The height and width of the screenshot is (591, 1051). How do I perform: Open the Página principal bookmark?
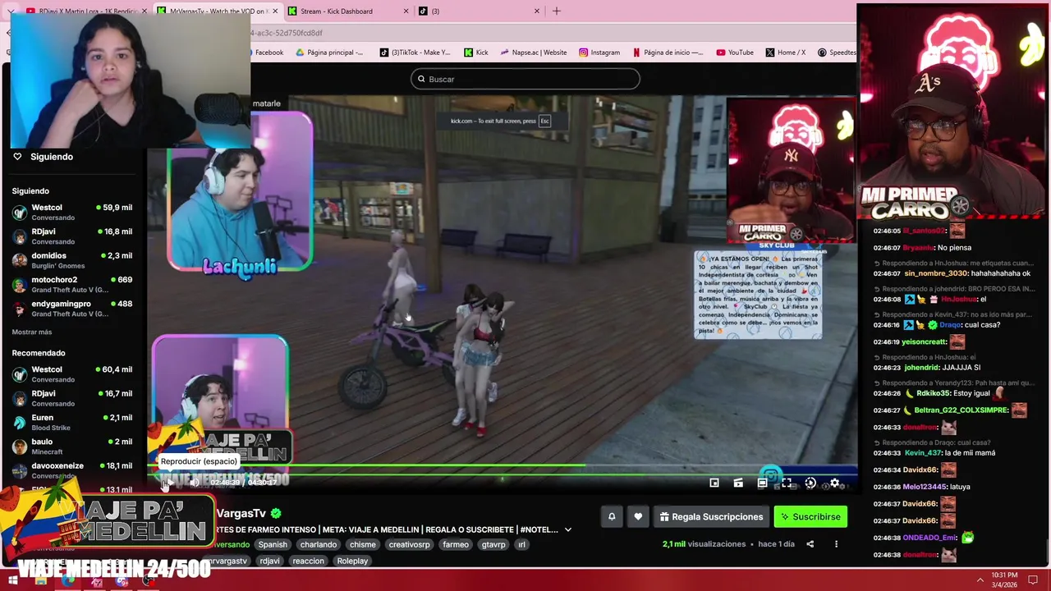tap(328, 52)
